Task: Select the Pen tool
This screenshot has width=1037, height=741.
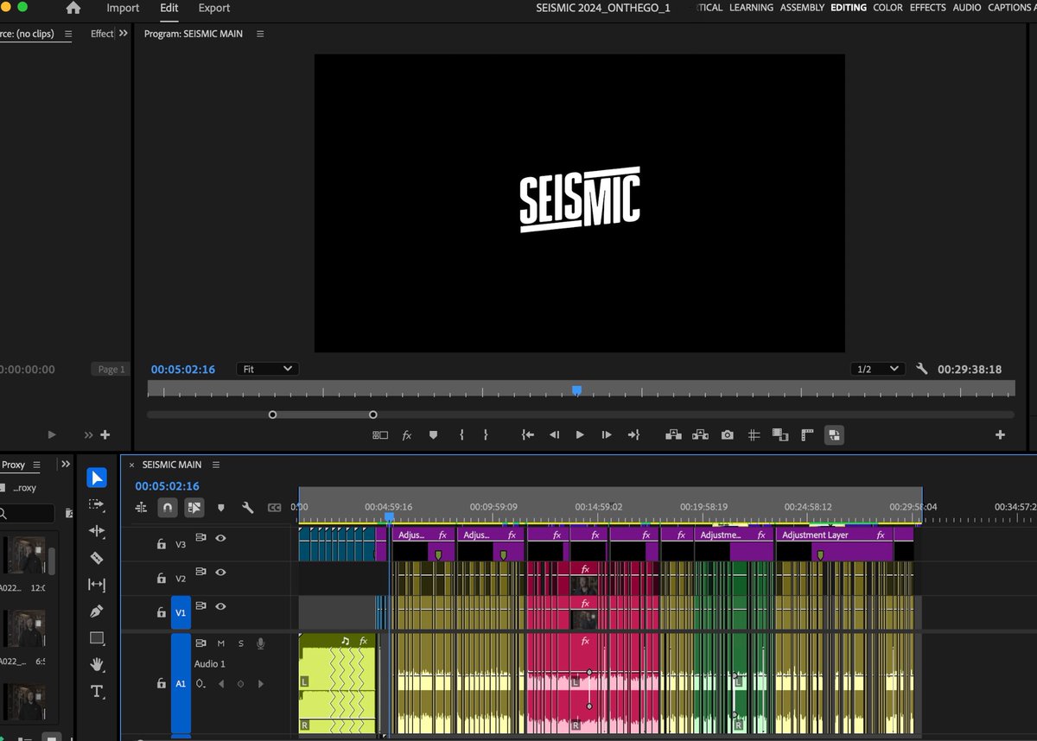Action: click(97, 611)
